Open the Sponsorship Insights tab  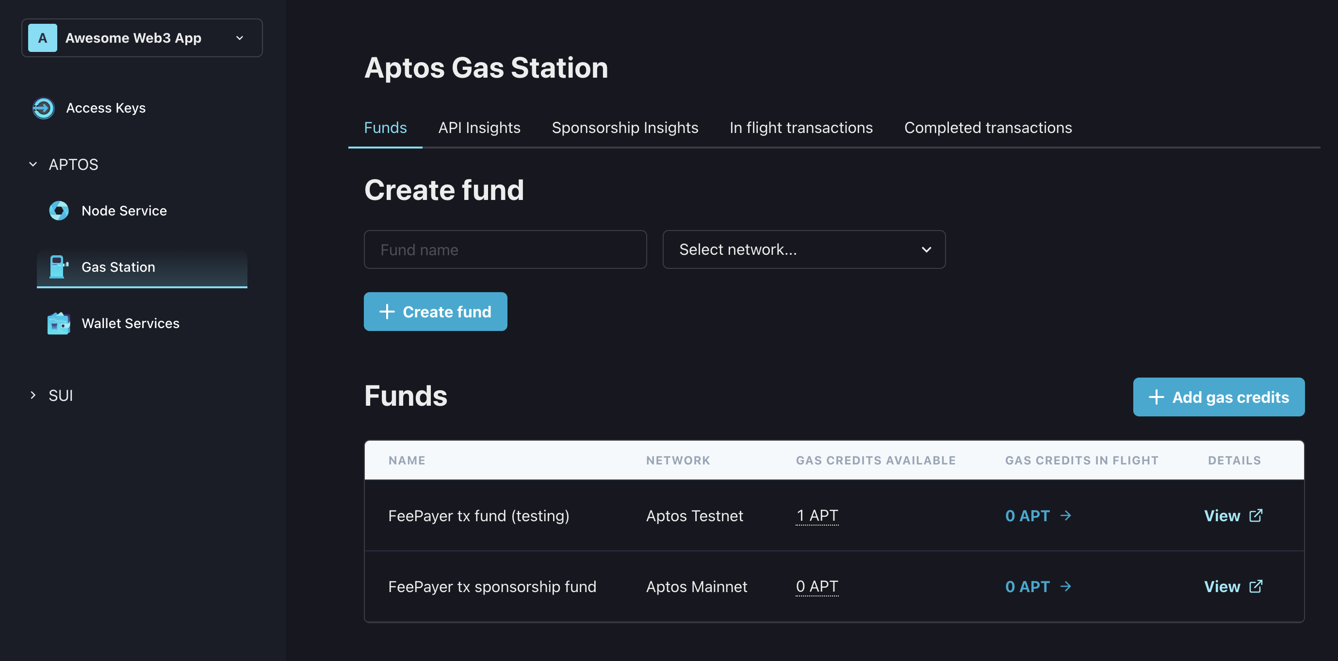click(625, 128)
